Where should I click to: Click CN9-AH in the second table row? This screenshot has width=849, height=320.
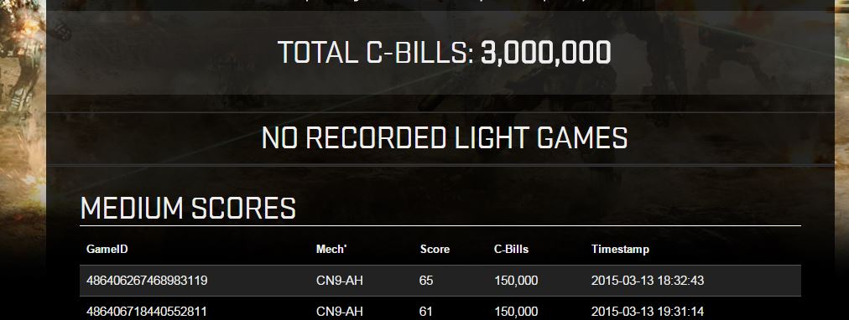[340, 312]
